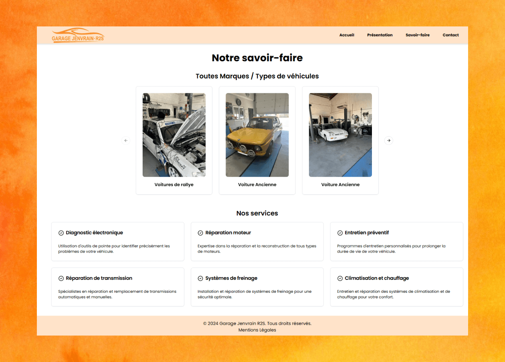Click the check icon beside Réparation moteur

pos(200,233)
